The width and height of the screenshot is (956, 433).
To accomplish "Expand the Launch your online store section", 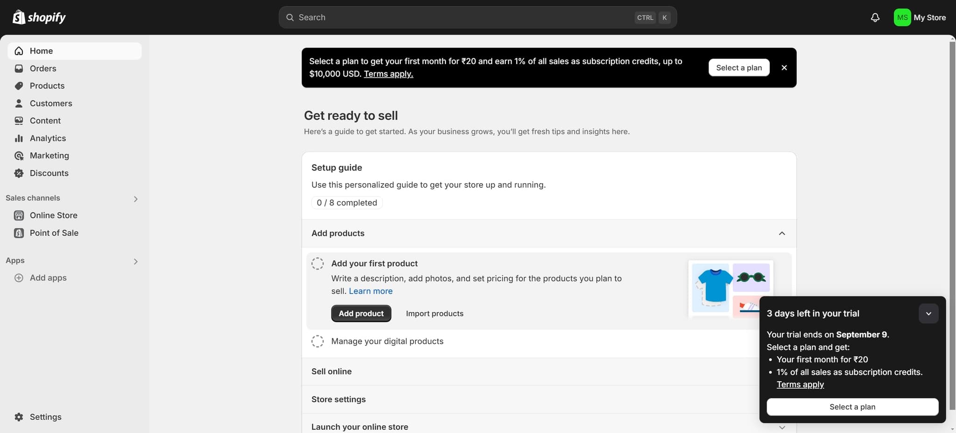I will point(782,427).
